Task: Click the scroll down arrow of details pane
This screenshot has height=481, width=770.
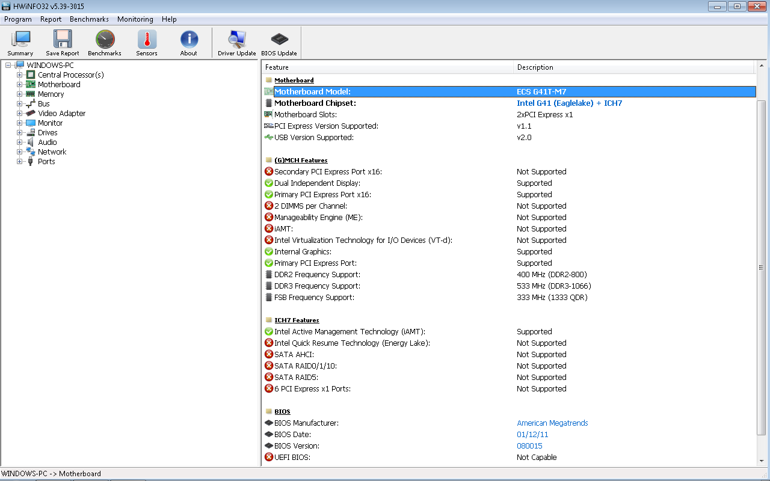Action: click(x=761, y=460)
